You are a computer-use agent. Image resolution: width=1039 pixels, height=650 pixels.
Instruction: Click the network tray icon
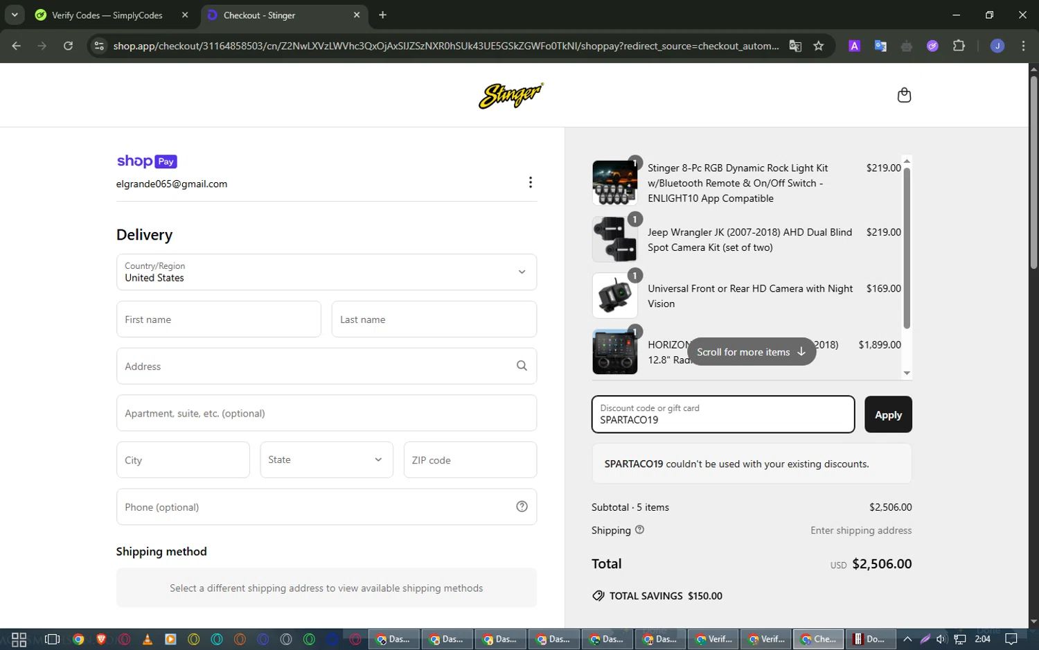tap(960, 639)
